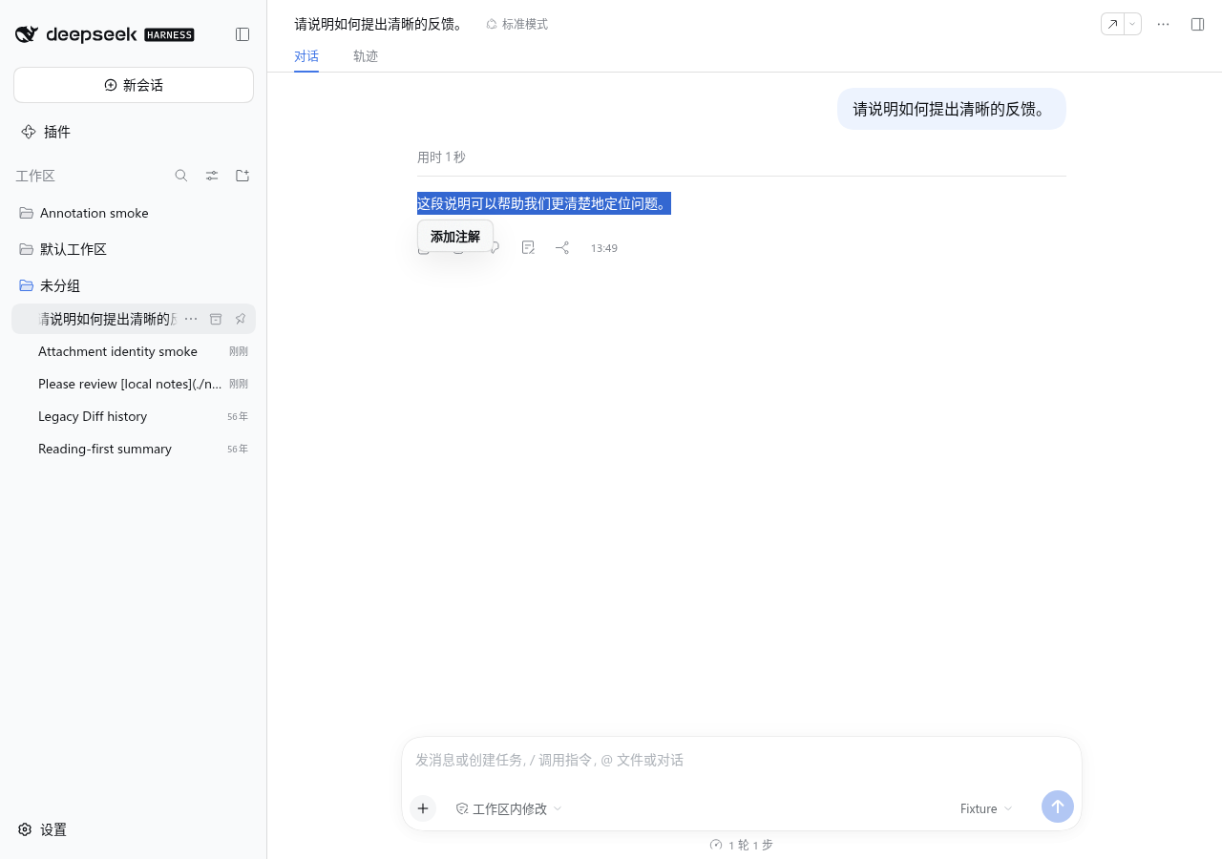Start a new conversation with 新会话
1222x859 pixels.
[134, 85]
